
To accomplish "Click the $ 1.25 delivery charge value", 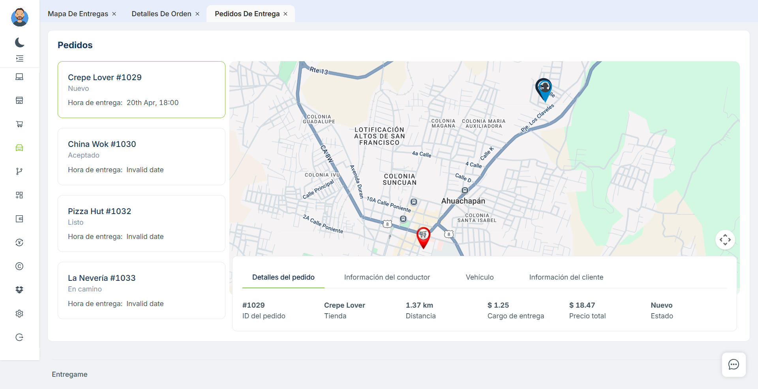I will click(x=498, y=305).
